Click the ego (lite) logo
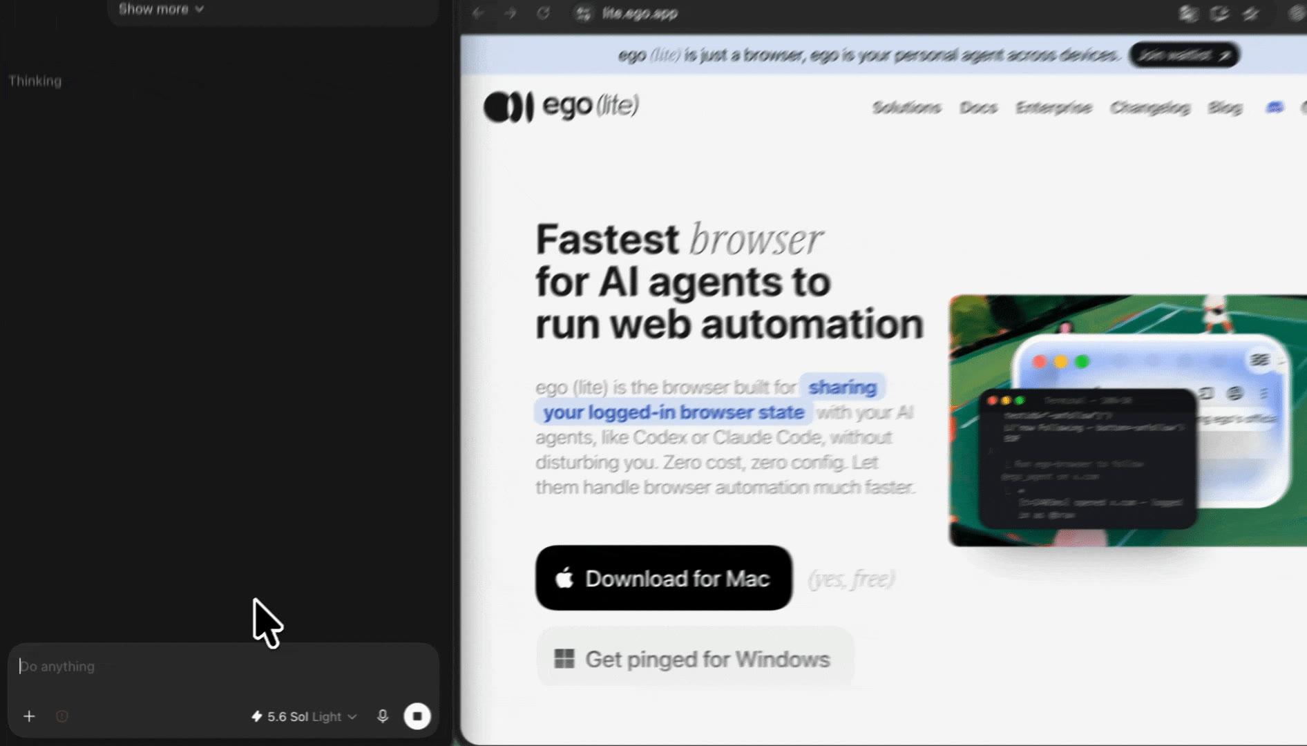This screenshot has height=746, width=1307. [561, 106]
